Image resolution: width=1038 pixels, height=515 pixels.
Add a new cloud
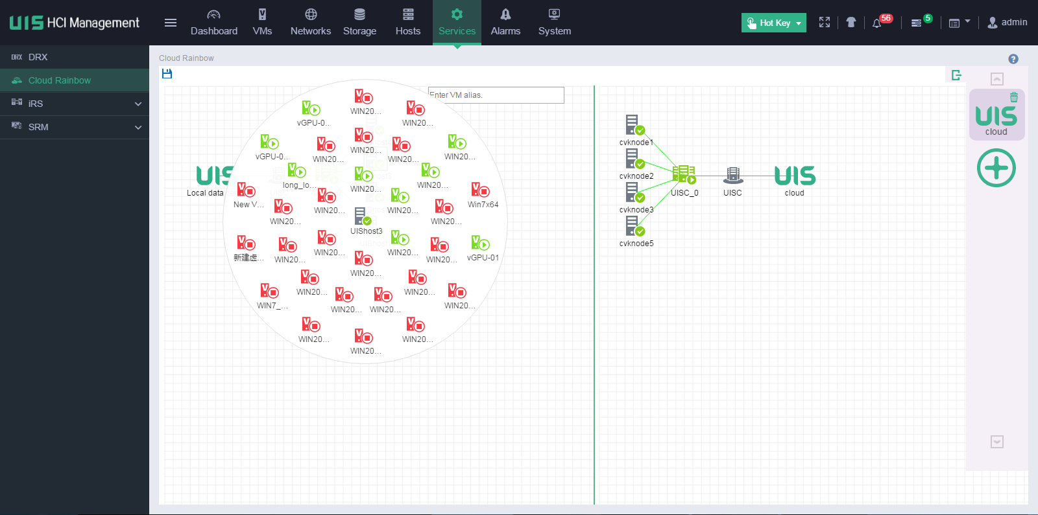point(996,168)
